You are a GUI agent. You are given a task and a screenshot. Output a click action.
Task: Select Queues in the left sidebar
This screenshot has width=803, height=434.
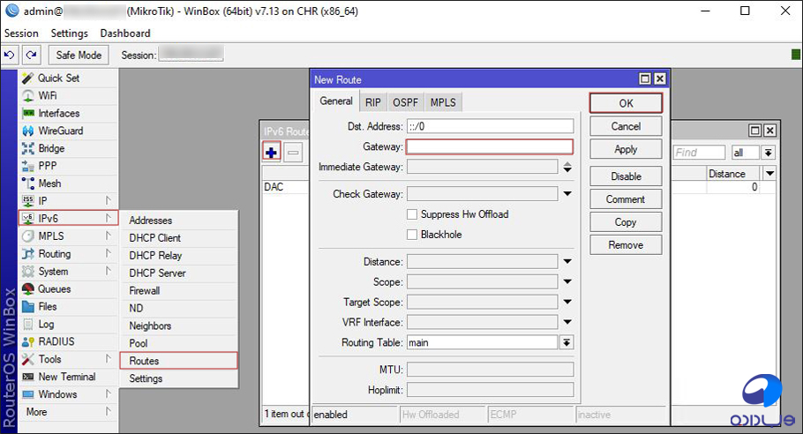54,288
